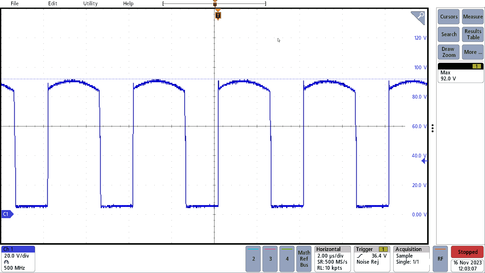The width and height of the screenshot is (485, 273).
Task: Click the 36.4 V trigger level readout
Action: click(x=379, y=256)
